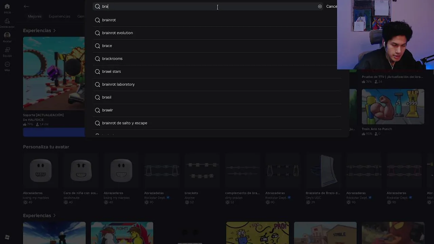Switch to the Experiencias tab
Image resolution: width=434 pixels, height=244 pixels.
click(59, 16)
